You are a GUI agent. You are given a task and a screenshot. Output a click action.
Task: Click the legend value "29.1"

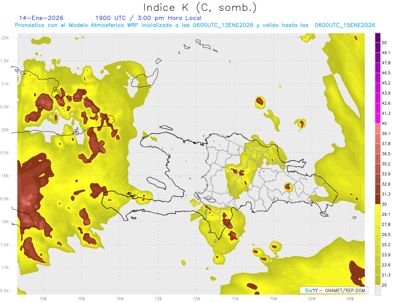point(386,214)
